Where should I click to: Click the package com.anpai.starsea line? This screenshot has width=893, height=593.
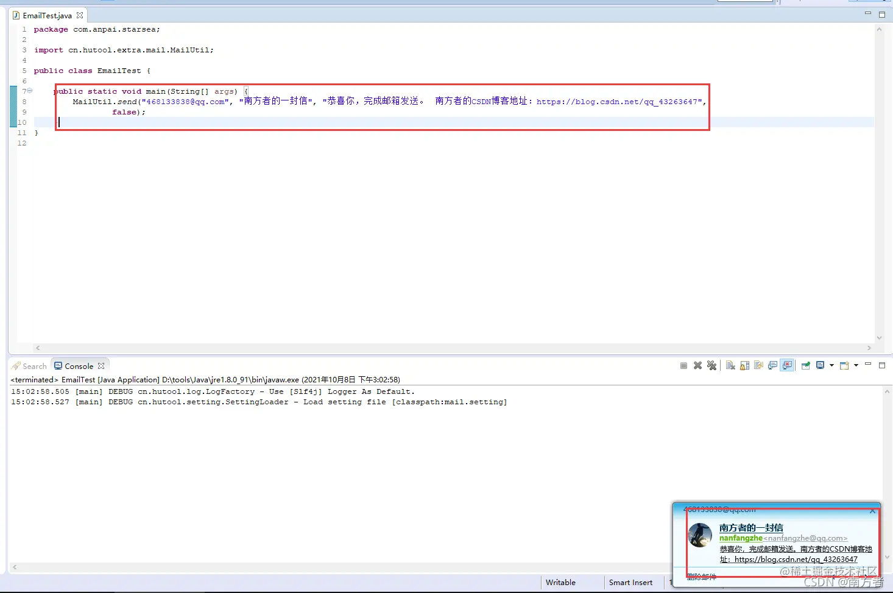[x=97, y=29]
